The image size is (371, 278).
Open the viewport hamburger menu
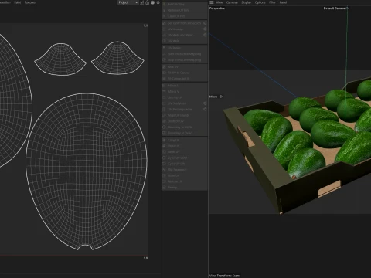(212, 2)
